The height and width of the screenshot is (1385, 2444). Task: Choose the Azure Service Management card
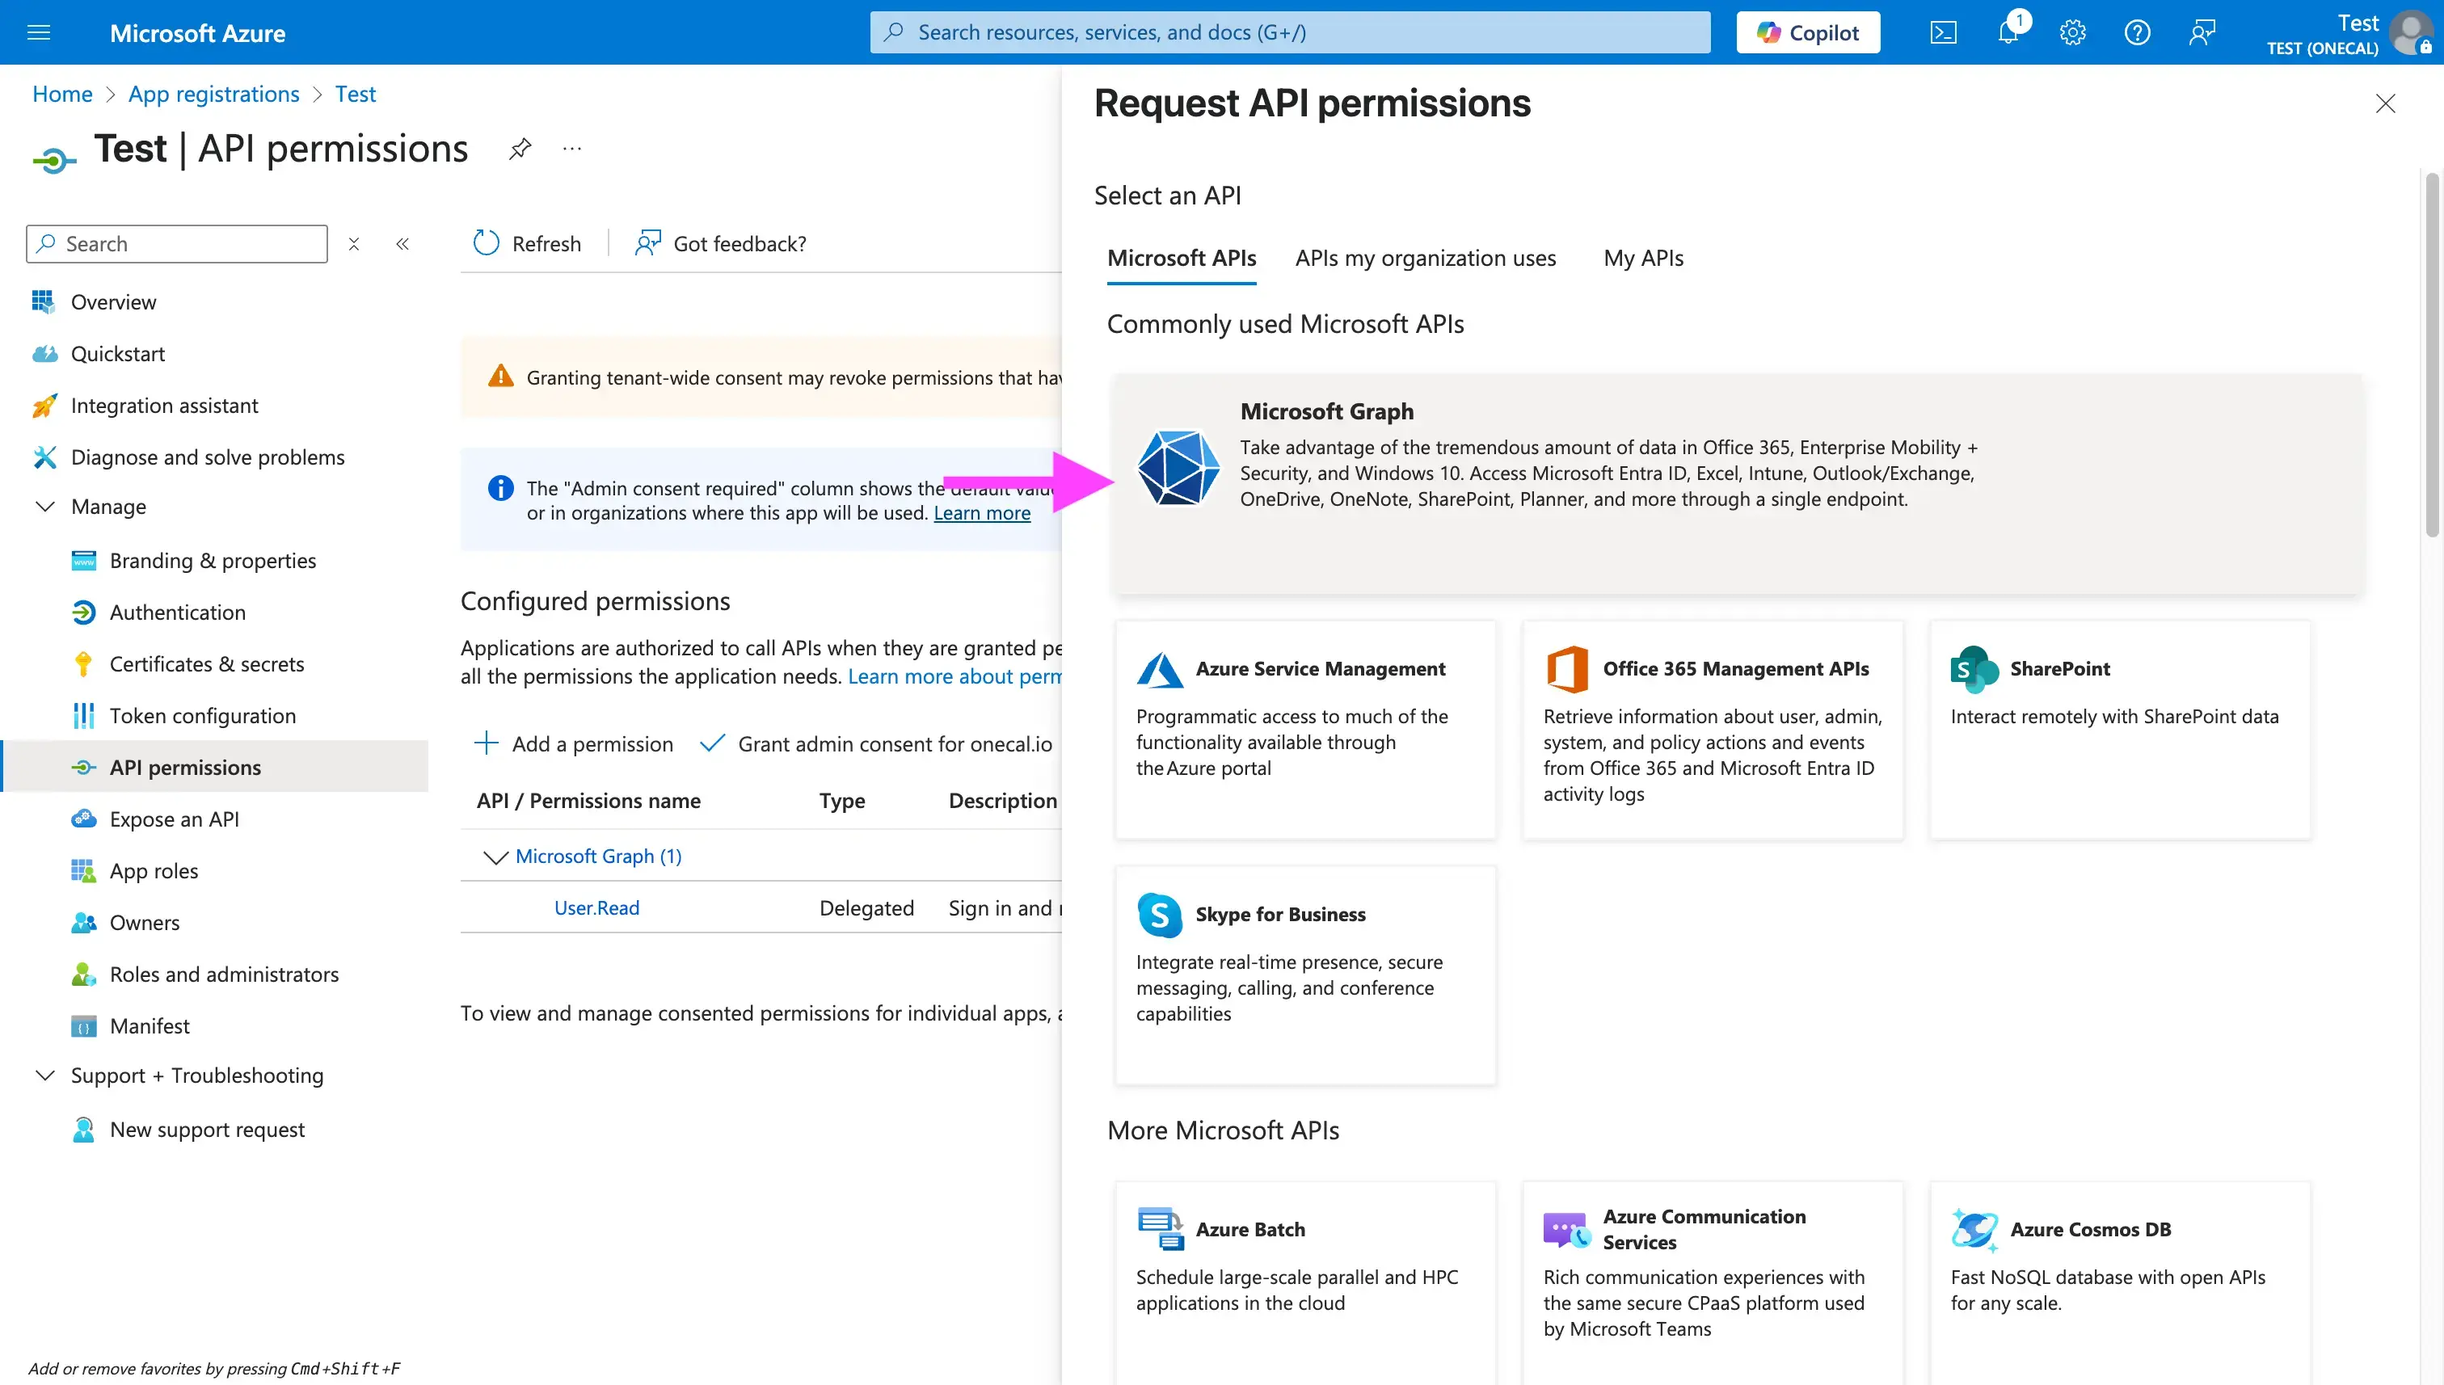pyautogui.click(x=1305, y=730)
